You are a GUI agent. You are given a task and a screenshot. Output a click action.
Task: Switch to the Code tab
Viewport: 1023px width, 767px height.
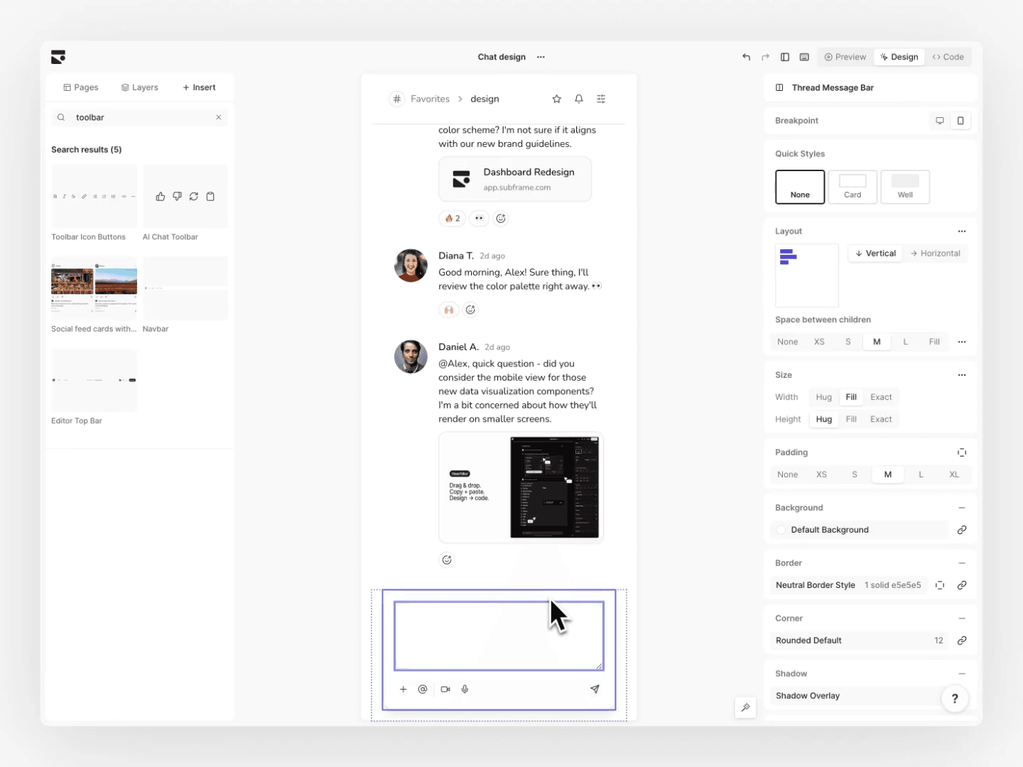(x=948, y=57)
